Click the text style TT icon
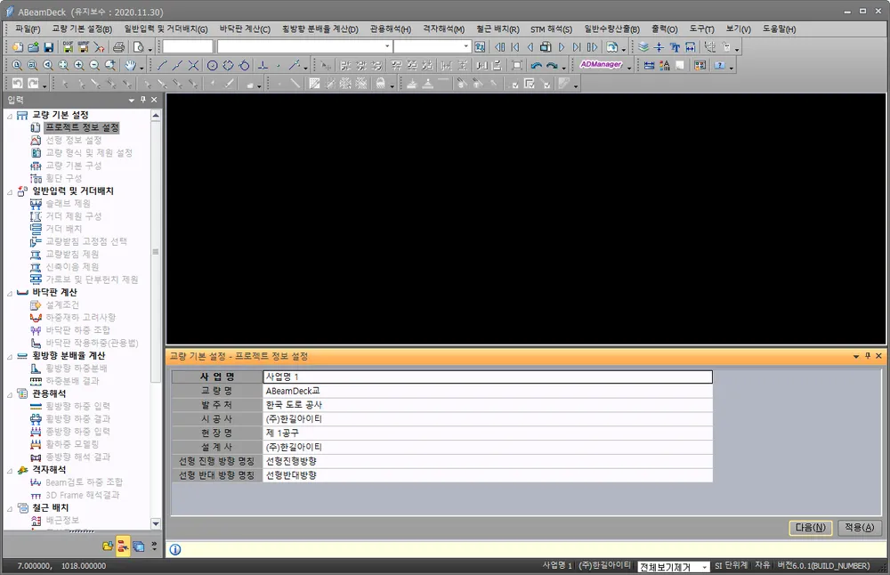The height and width of the screenshot is (575, 890). pyautogui.click(x=675, y=47)
